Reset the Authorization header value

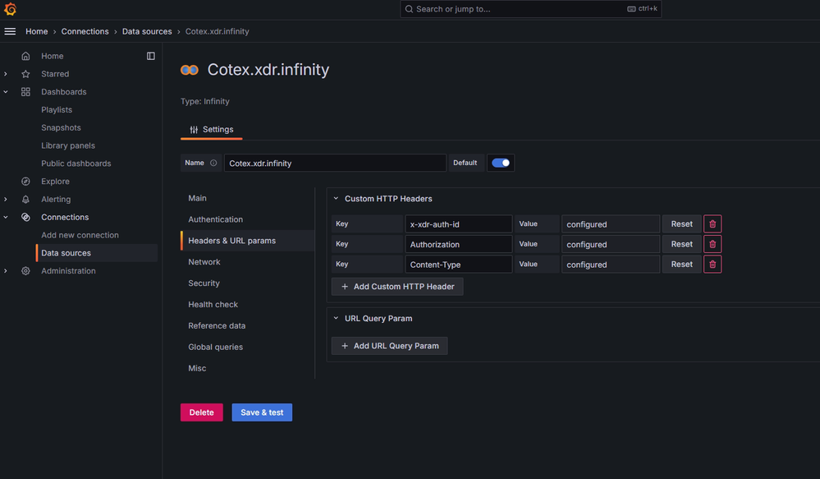click(x=681, y=244)
